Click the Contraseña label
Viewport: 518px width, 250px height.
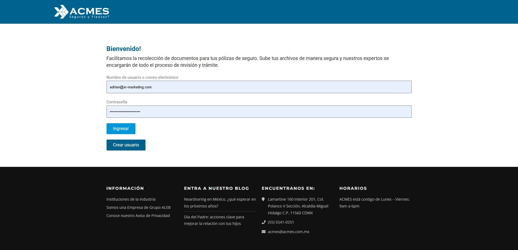[x=117, y=102]
